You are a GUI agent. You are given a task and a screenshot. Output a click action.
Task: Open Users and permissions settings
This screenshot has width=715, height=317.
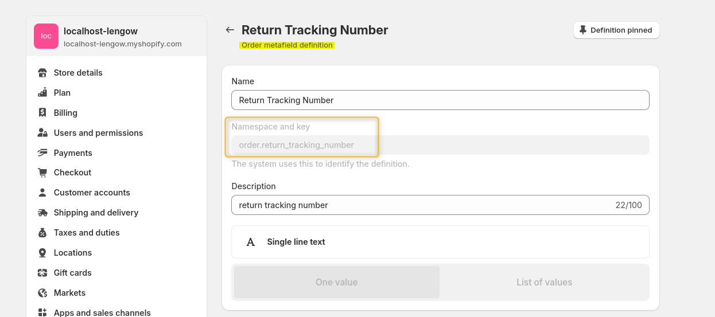pos(98,133)
